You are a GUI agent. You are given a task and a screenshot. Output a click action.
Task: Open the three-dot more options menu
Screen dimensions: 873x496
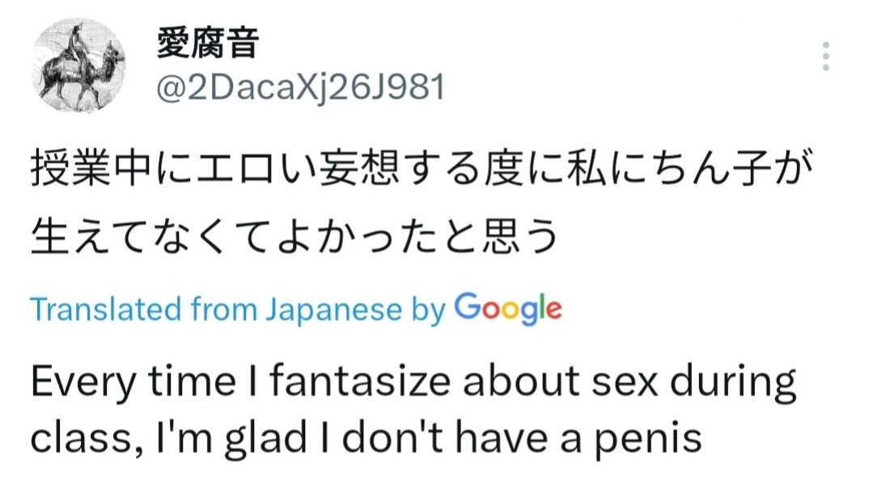pyautogui.click(x=825, y=57)
